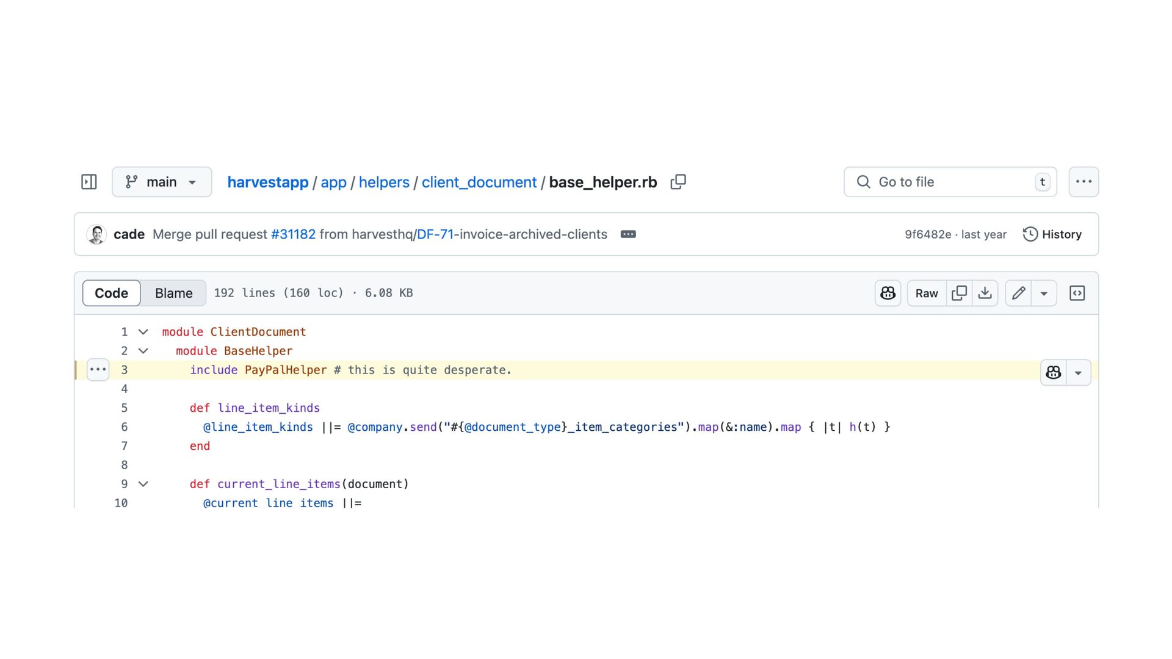Viewport: 1172px width, 659px height.
Task: Open Copilot dropdown arrow on line 3
Action: (1078, 373)
